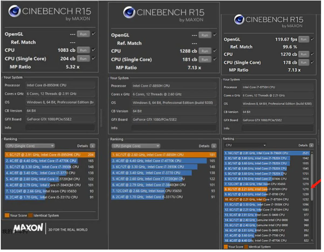Select the i5-3317U row in the left window

(x=50, y=197)
